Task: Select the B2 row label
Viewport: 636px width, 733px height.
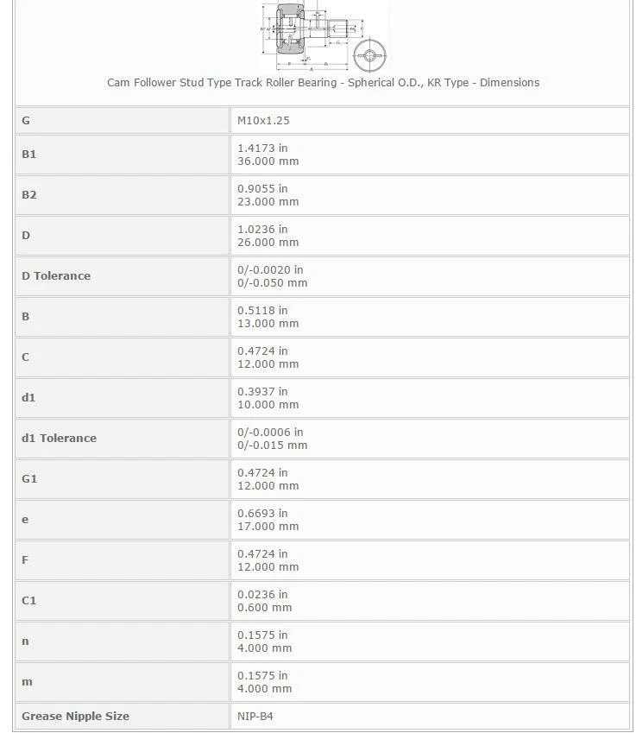Action: (x=29, y=195)
